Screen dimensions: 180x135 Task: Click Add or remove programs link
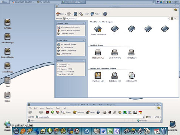click(70, 30)
